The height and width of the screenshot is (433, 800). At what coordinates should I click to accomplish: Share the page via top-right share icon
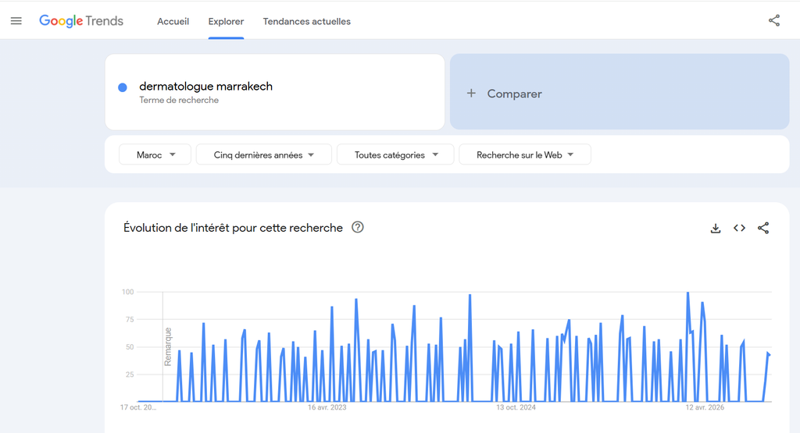click(x=774, y=20)
